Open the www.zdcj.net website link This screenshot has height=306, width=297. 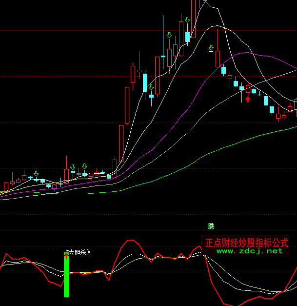[249, 251]
